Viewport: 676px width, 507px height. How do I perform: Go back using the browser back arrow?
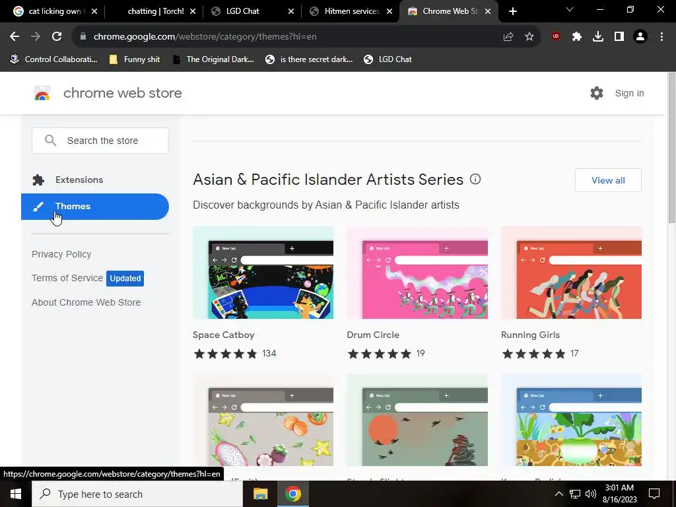click(15, 37)
